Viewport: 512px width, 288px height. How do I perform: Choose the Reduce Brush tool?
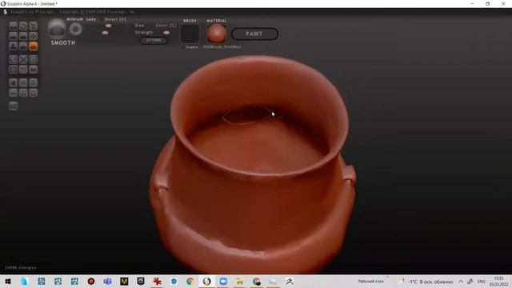point(13,59)
